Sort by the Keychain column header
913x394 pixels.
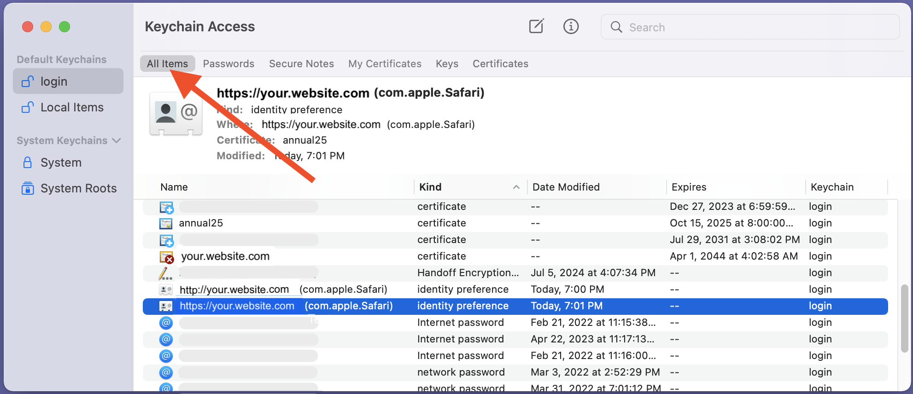tap(832, 187)
